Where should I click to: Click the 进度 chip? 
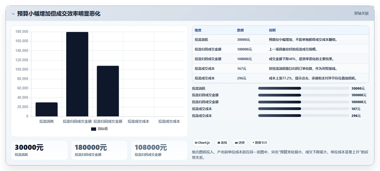[240, 143]
